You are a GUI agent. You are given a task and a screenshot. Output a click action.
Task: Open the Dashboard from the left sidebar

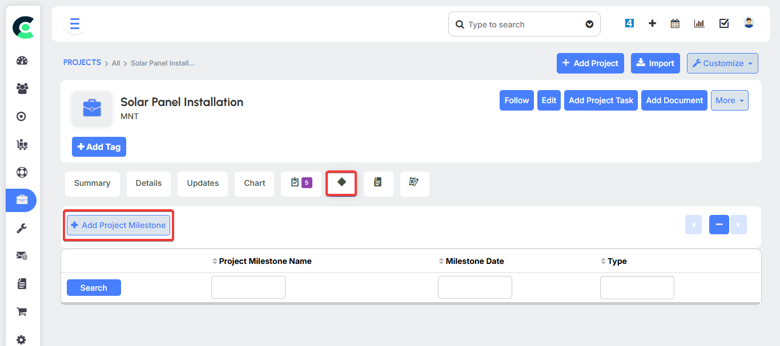click(x=21, y=60)
